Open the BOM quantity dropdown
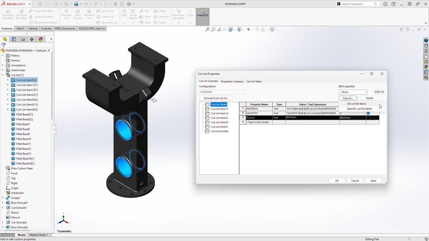Image resolution: width=429 pixels, height=241 pixels. pos(353,91)
